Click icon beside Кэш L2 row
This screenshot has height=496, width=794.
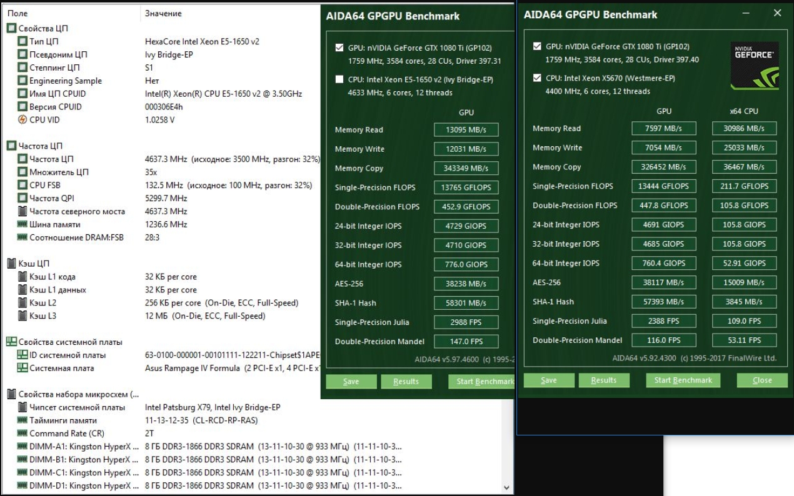click(x=23, y=303)
